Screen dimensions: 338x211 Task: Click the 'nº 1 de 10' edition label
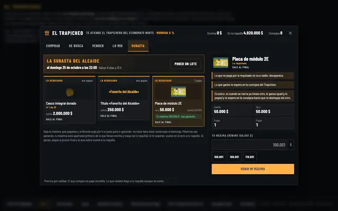click(x=51, y=108)
